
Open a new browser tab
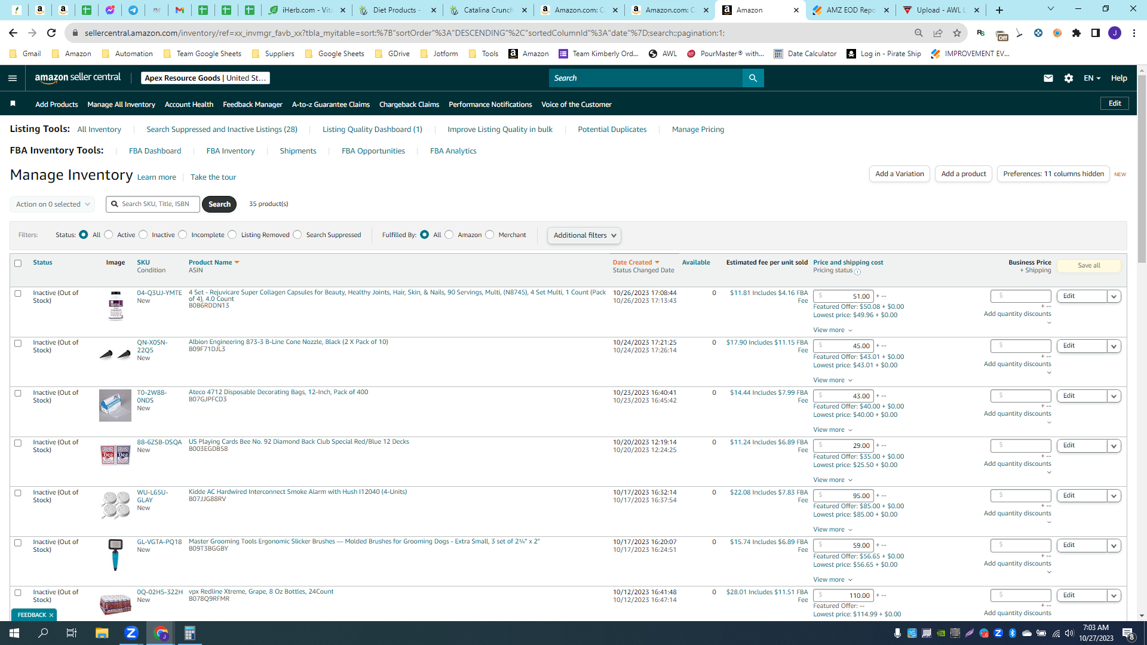999,10
